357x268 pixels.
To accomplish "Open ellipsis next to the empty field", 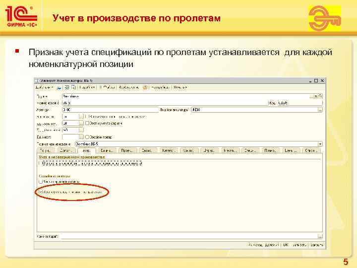I will pyautogui.click(x=81, y=137).
